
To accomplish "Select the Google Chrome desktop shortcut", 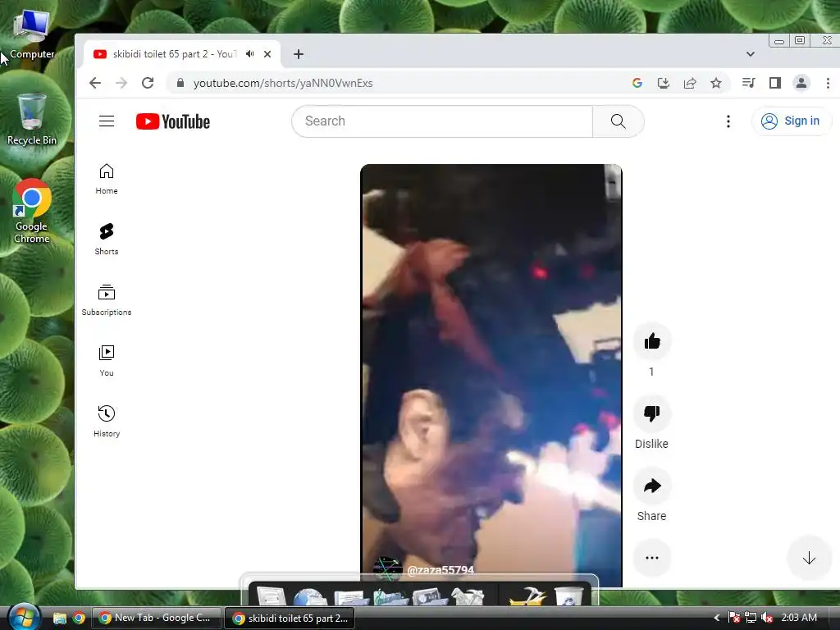I will (x=32, y=211).
